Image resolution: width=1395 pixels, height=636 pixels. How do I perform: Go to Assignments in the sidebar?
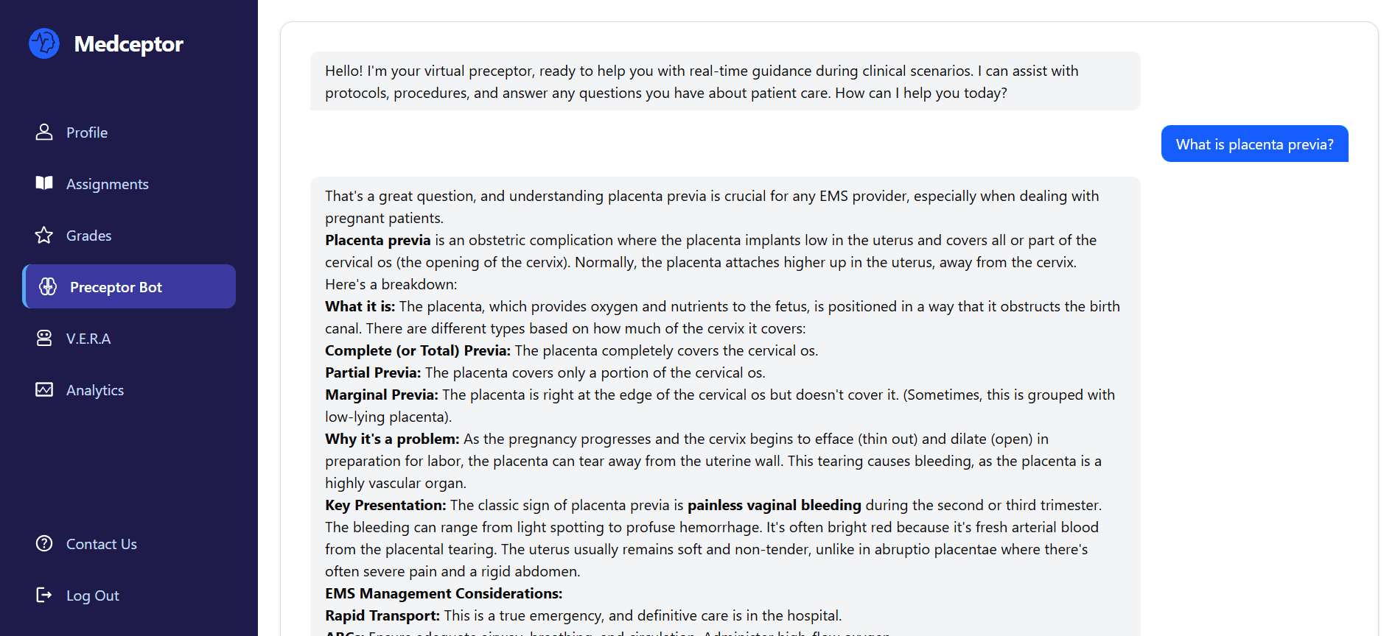coord(108,185)
